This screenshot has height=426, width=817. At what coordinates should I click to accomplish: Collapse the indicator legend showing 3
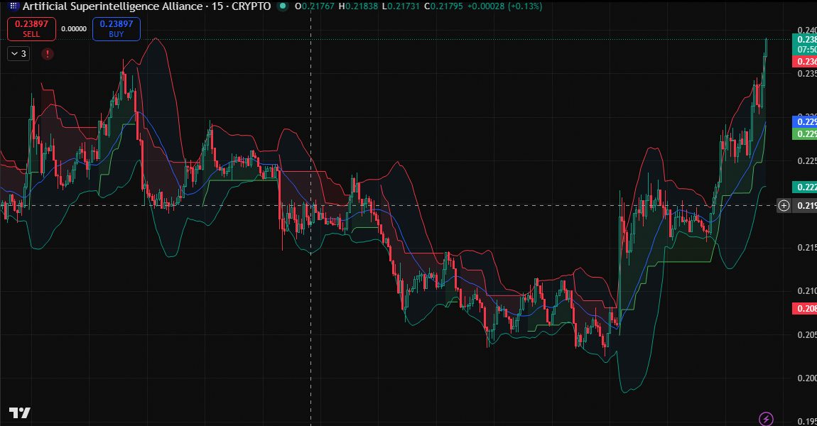[18, 54]
